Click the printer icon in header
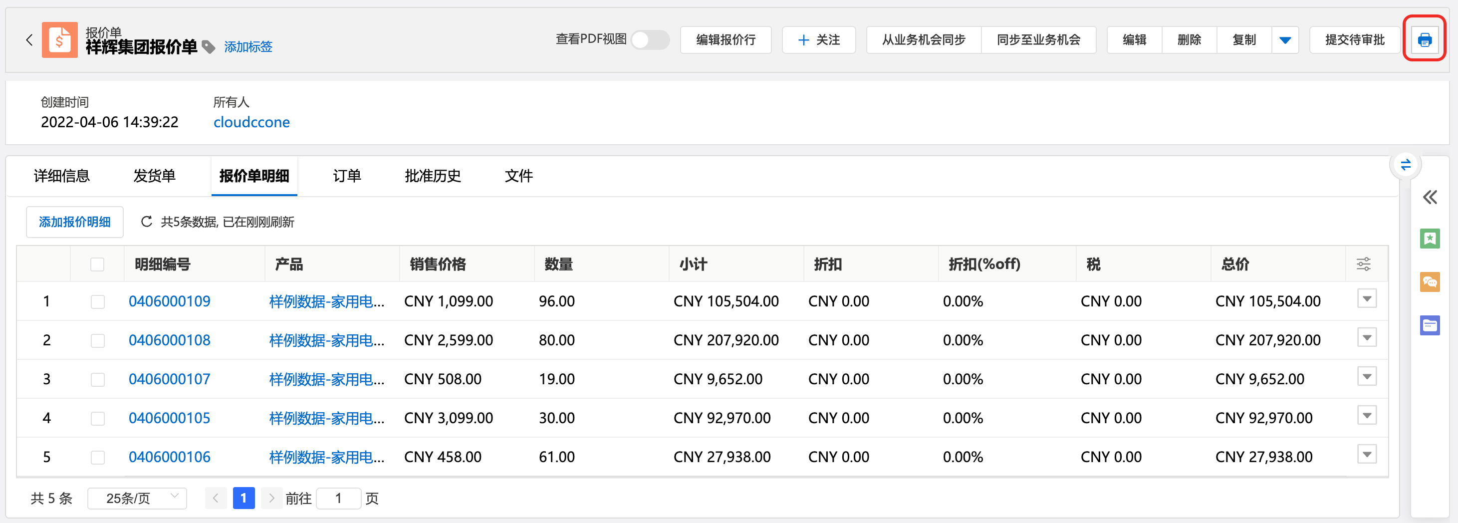Viewport: 1458px width, 523px height. click(x=1424, y=39)
